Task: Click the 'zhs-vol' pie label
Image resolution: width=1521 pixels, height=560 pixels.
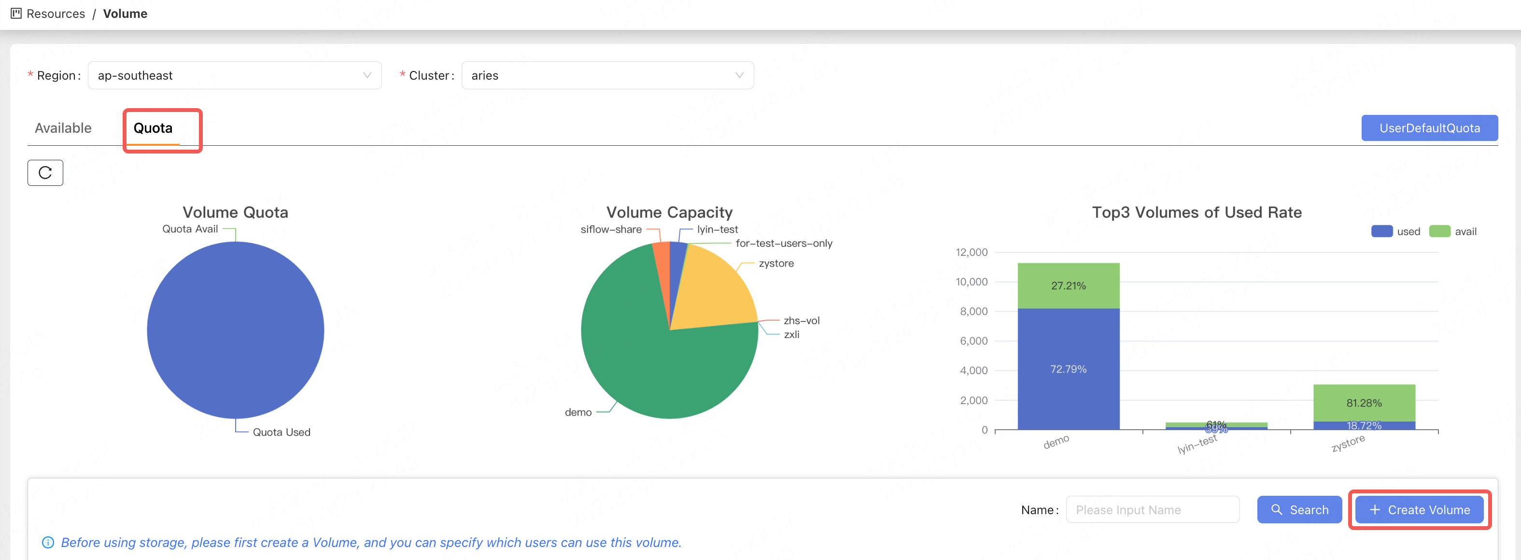Action: tap(801, 321)
